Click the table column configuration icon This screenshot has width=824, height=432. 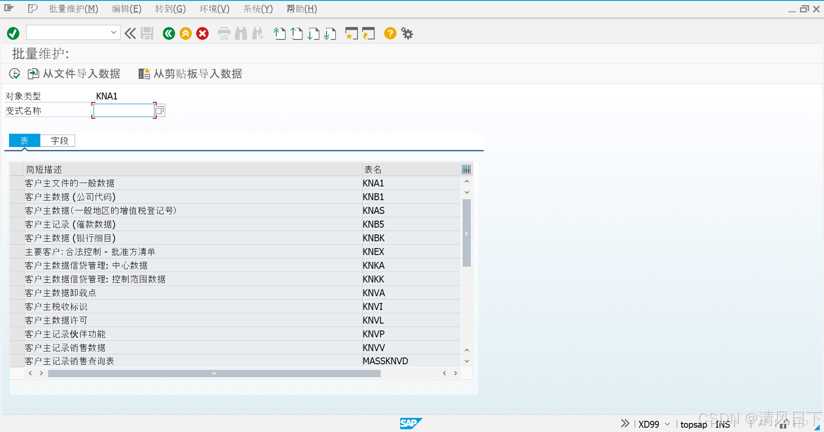tap(466, 169)
